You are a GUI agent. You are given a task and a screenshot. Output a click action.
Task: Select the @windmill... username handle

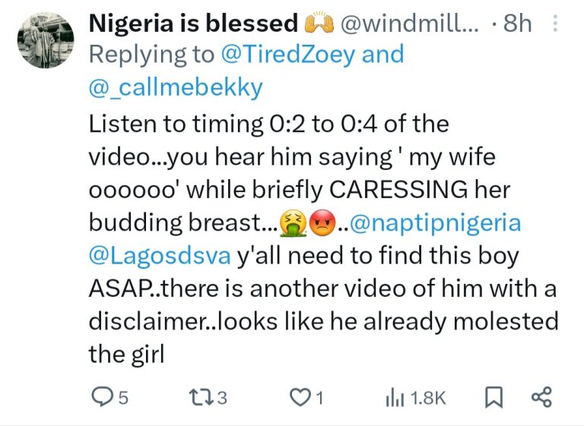[410, 24]
